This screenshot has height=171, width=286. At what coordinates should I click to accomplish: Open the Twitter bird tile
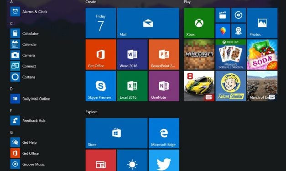(164, 160)
